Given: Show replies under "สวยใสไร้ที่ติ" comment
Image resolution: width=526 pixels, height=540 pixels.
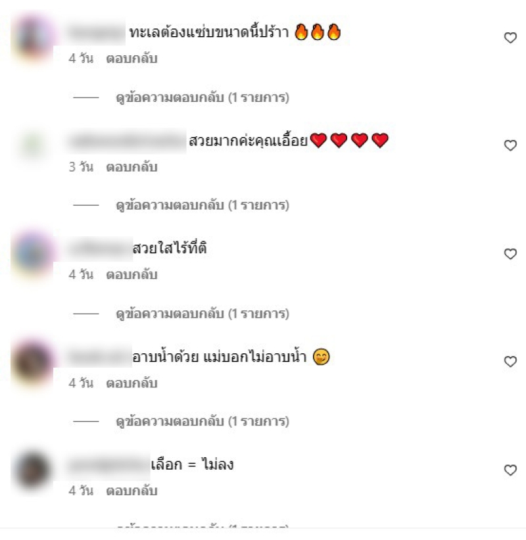Looking at the screenshot, I should (x=203, y=314).
